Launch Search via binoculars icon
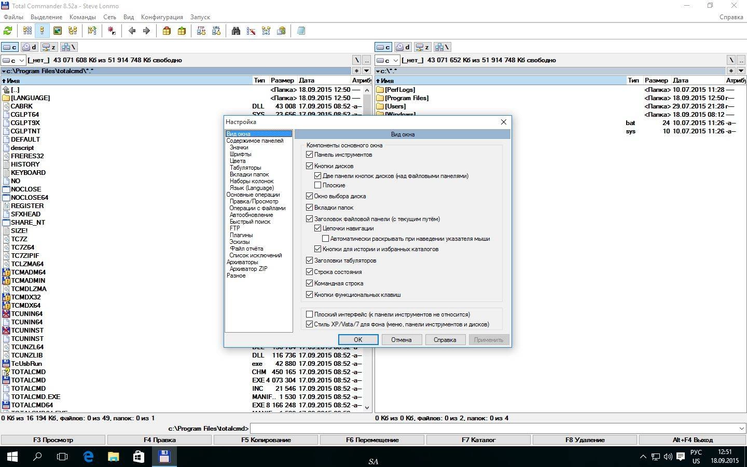 (236, 31)
